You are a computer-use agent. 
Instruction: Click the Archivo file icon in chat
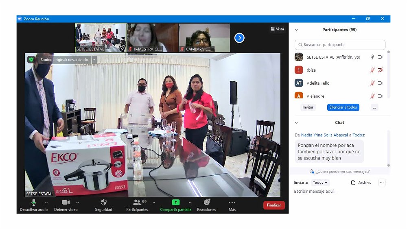click(353, 183)
